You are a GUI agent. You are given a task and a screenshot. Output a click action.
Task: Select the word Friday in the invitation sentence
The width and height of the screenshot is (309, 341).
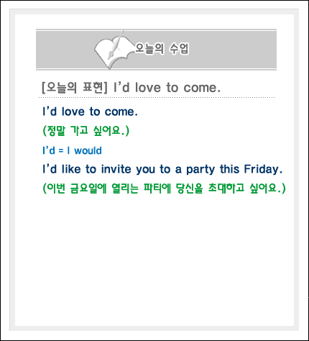[x=263, y=169]
